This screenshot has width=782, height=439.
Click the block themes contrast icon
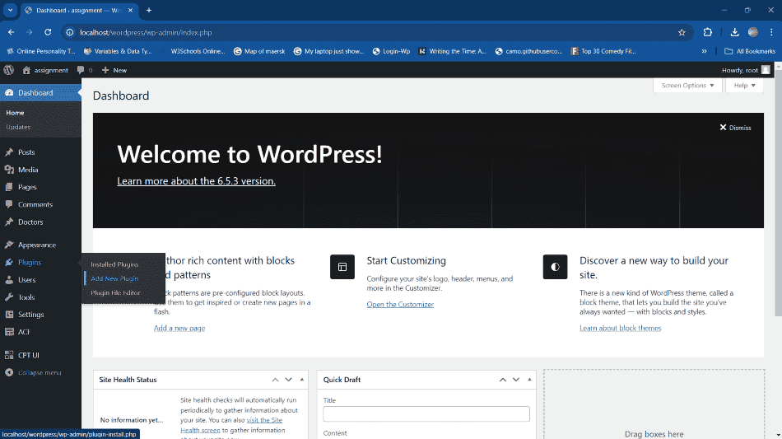click(555, 267)
